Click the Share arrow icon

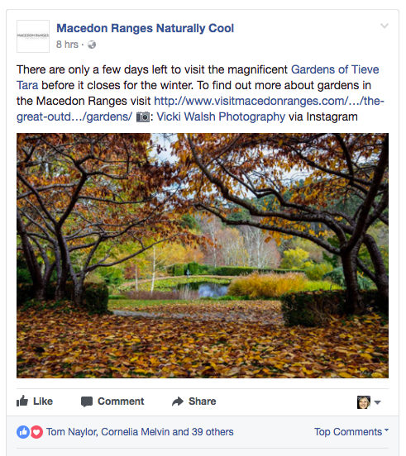(178, 401)
